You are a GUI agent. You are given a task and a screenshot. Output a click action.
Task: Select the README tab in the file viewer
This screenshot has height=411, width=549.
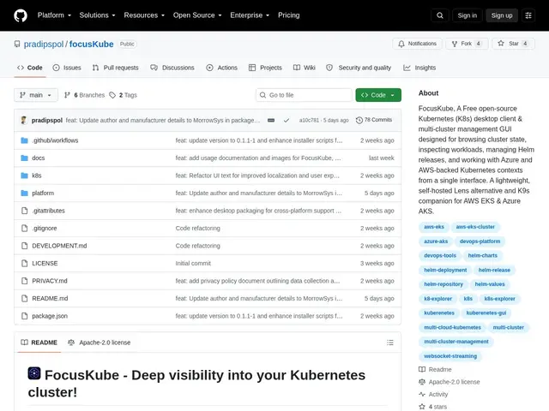(x=39, y=342)
